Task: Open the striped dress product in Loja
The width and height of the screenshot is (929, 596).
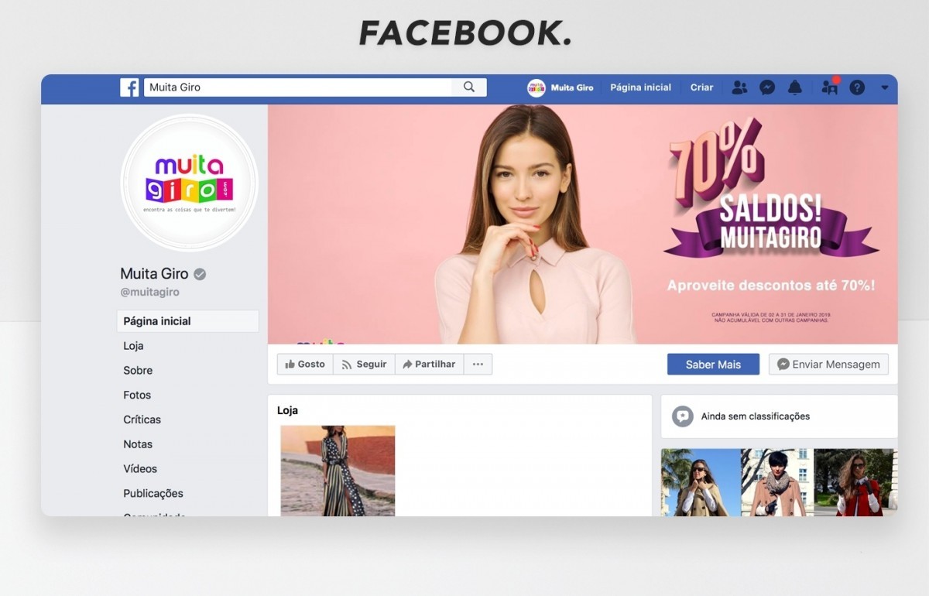Action: point(338,471)
